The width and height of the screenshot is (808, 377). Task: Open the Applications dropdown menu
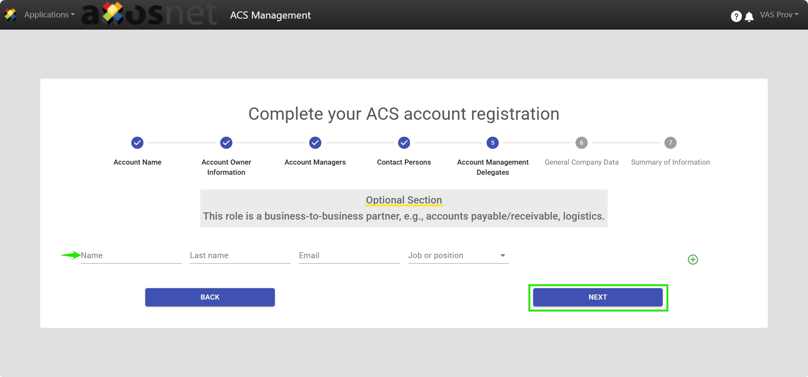click(49, 15)
